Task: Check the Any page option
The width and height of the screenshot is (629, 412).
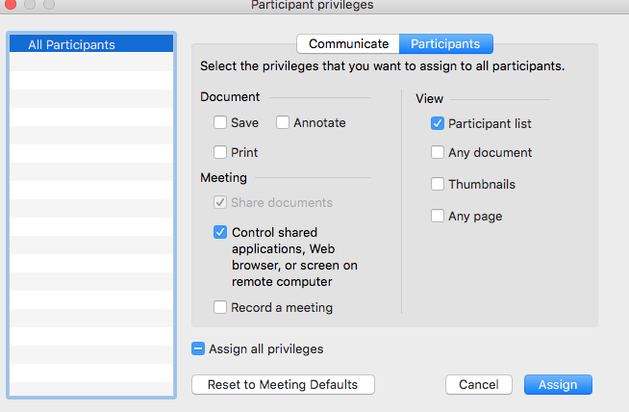Action: point(438,217)
